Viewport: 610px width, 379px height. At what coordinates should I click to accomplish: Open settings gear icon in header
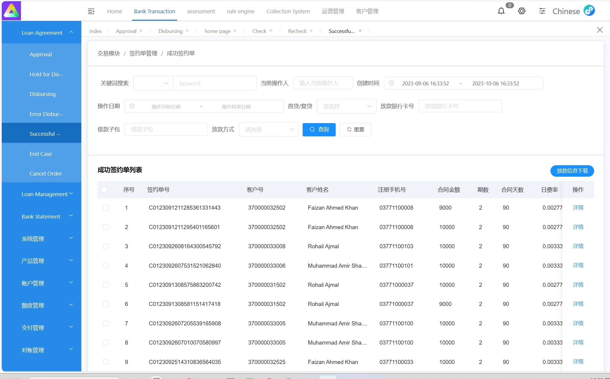pyautogui.click(x=522, y=11)
